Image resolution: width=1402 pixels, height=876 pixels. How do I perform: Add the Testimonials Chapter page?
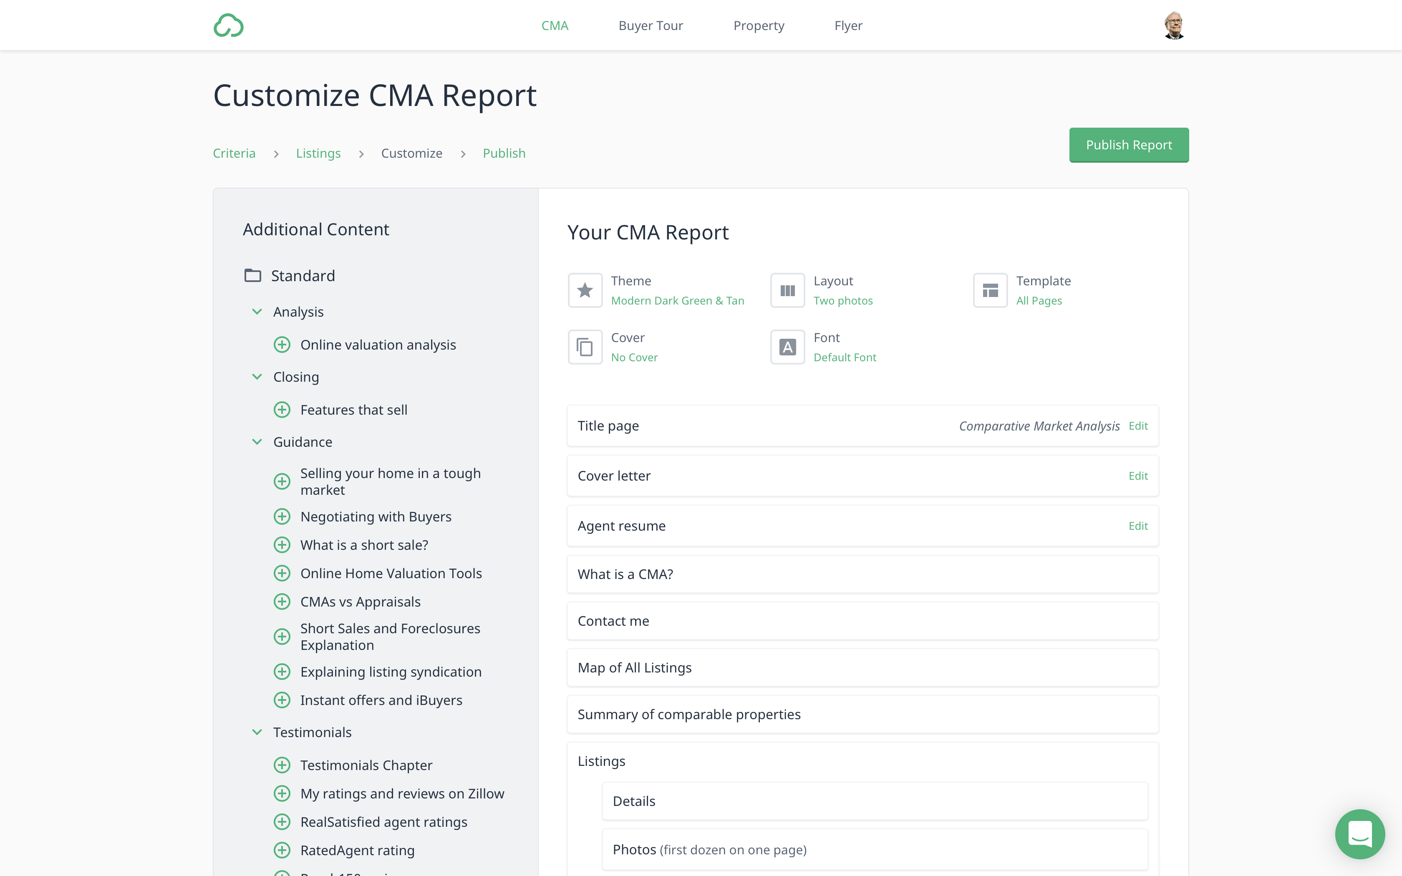pos(282,765)
